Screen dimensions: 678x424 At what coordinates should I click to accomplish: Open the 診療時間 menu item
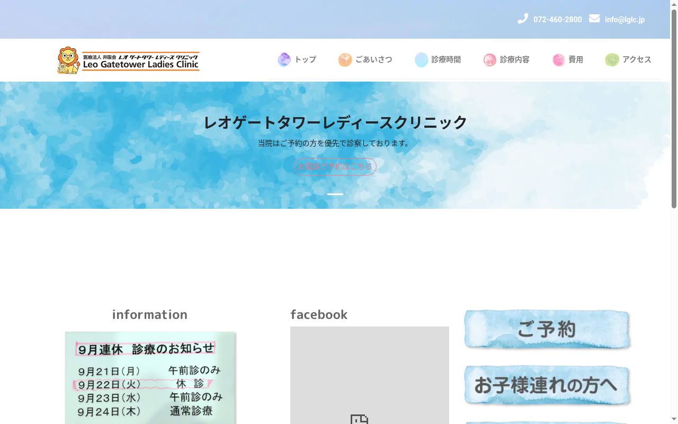[x=446, y=60]
